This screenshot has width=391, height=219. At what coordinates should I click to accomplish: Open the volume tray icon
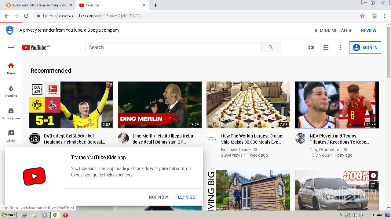[x=354, y=215]
